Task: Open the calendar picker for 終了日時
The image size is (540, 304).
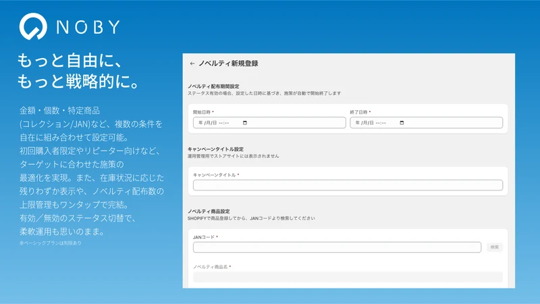Action: pos(402,123)
